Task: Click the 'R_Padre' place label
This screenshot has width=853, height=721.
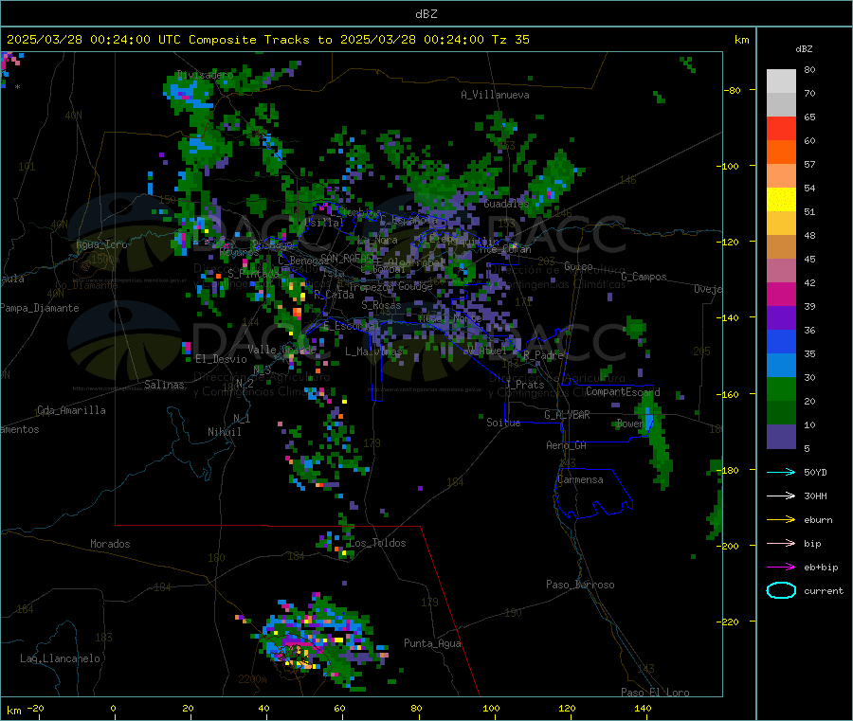Action: 543,355
